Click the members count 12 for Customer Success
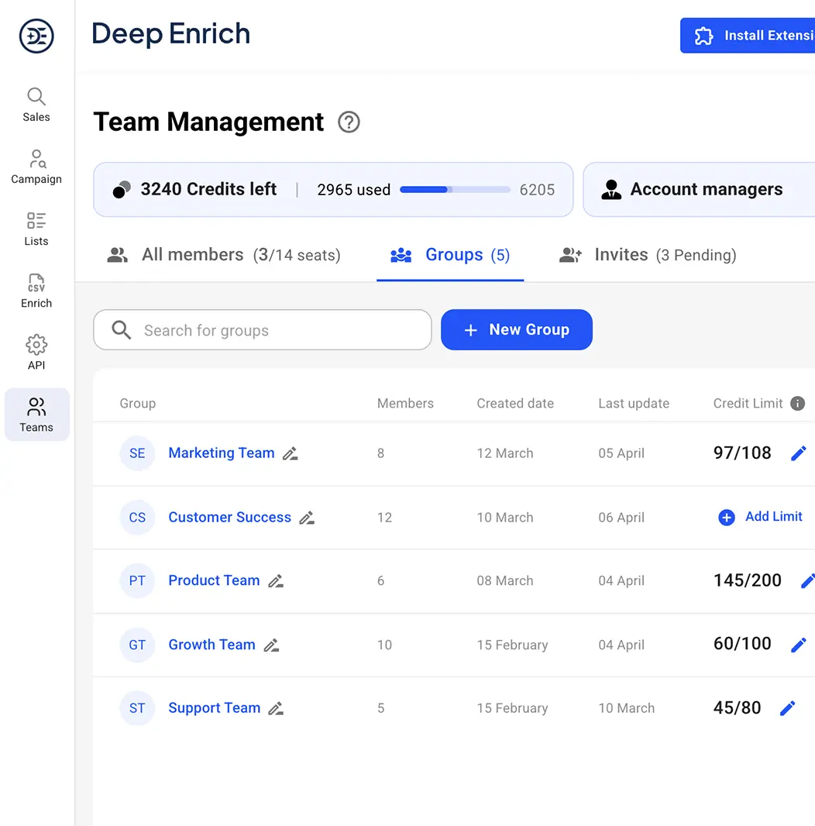The height and width of the screenshot is (826, 815). [x=384, y=518]
